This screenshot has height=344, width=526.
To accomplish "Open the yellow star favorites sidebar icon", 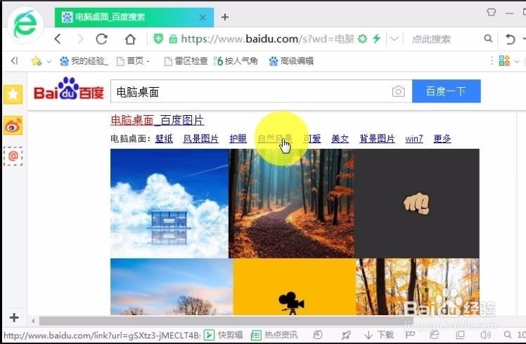I will click(x=13, y=95).
